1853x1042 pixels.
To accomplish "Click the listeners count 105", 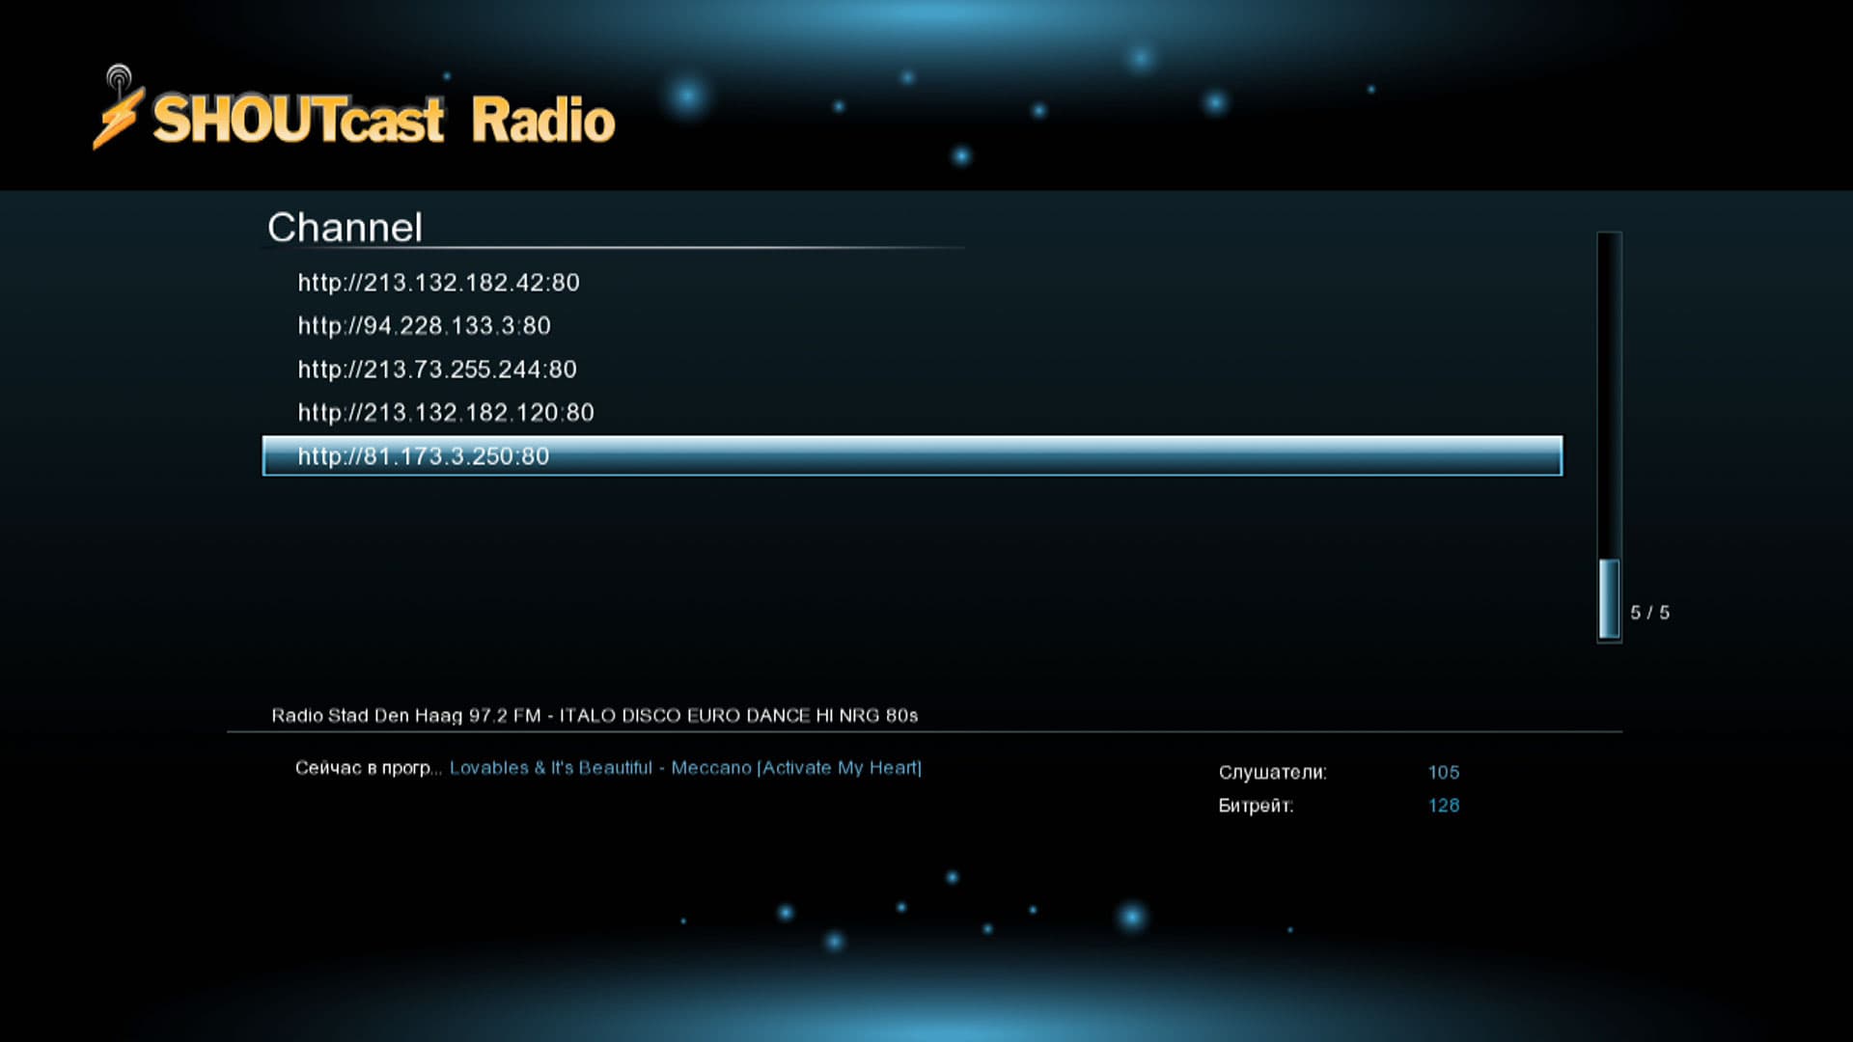I will (1443, 773).
